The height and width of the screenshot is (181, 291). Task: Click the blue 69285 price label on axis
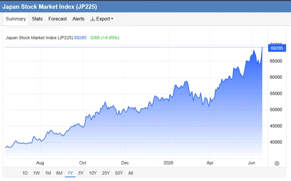pyautogui.click(x=277, y=48)
